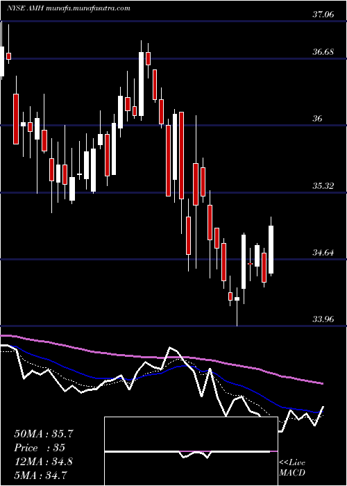
Task: Click the 33.96 price level label
Action: point(323,319)
